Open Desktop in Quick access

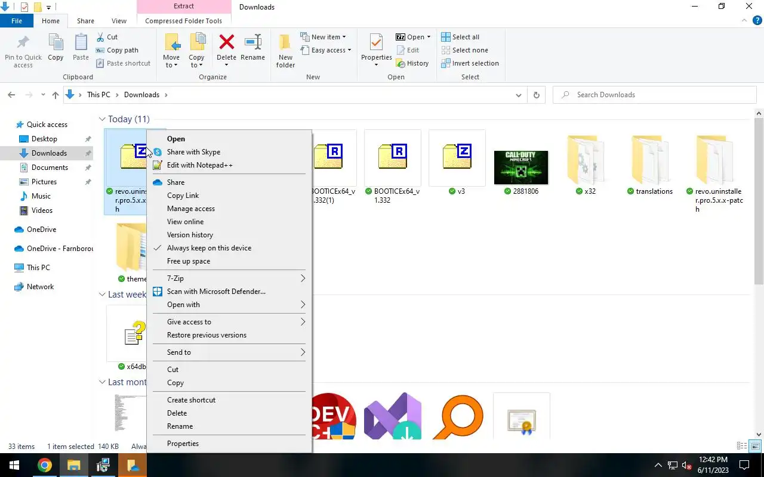point(44,139)
